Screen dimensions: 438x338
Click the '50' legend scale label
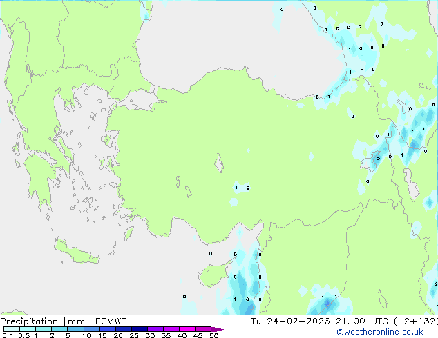coord(214,335)
